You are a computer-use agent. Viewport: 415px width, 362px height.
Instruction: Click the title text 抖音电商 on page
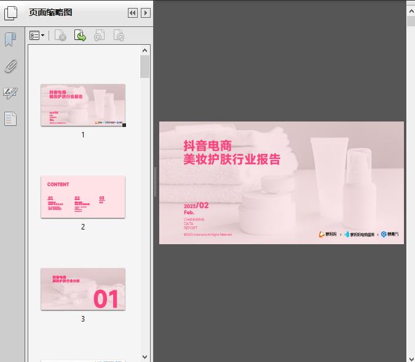[208, 145]
